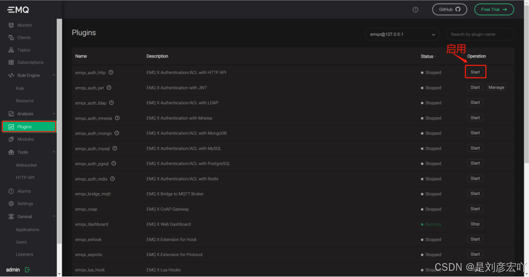Click the Alarms sidebar icon
Screen dimensions: 529x277
[x=11, y=191]
